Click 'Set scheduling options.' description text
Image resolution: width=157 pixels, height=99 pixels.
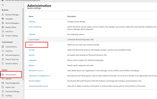point(76,34)
